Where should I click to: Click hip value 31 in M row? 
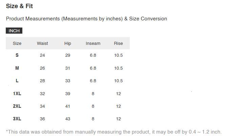68,68
